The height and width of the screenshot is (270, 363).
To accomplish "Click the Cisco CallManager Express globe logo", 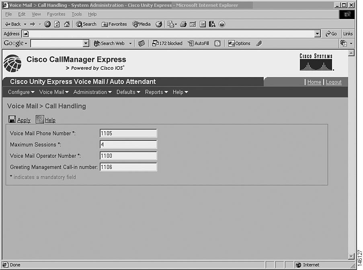I will click(12, 63).
